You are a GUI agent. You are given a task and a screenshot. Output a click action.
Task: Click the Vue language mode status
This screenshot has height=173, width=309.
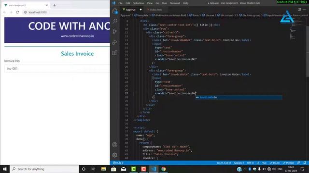(264, 163)
